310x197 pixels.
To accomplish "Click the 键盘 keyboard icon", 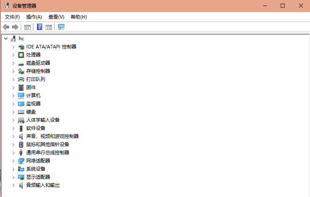I will (21, 112).
